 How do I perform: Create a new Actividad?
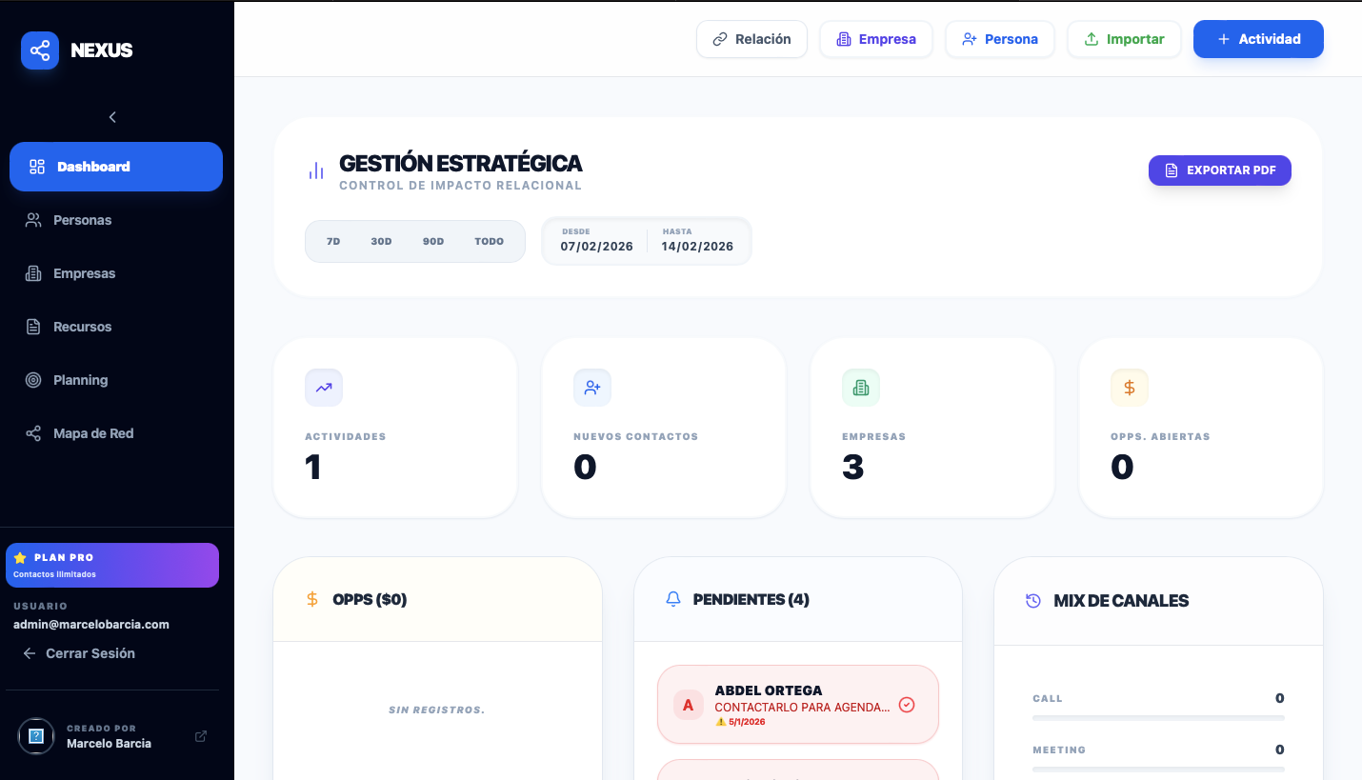point(1258,39)
